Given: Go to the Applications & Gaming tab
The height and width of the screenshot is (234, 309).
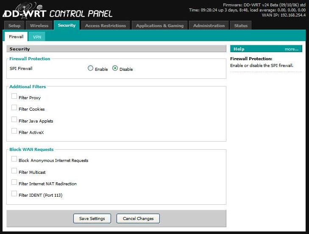Looking at the screenshot, I should point(160,25).
